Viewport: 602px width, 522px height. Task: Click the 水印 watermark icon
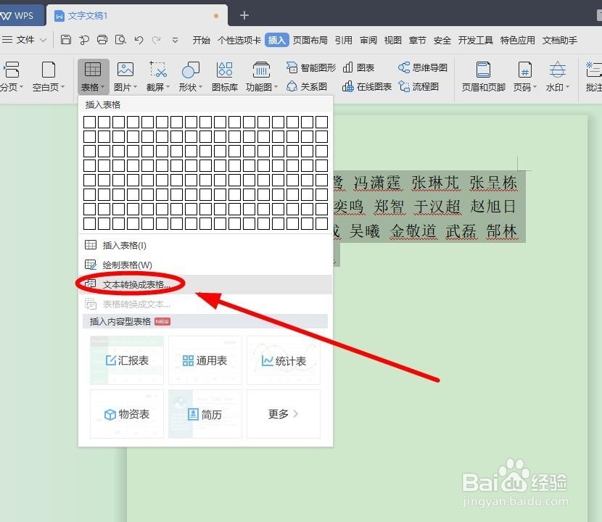557,70
